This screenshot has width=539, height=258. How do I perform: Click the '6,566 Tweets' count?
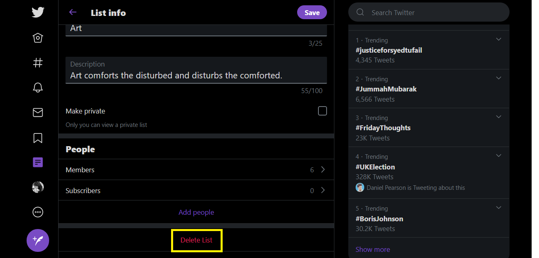click(375, 99)
